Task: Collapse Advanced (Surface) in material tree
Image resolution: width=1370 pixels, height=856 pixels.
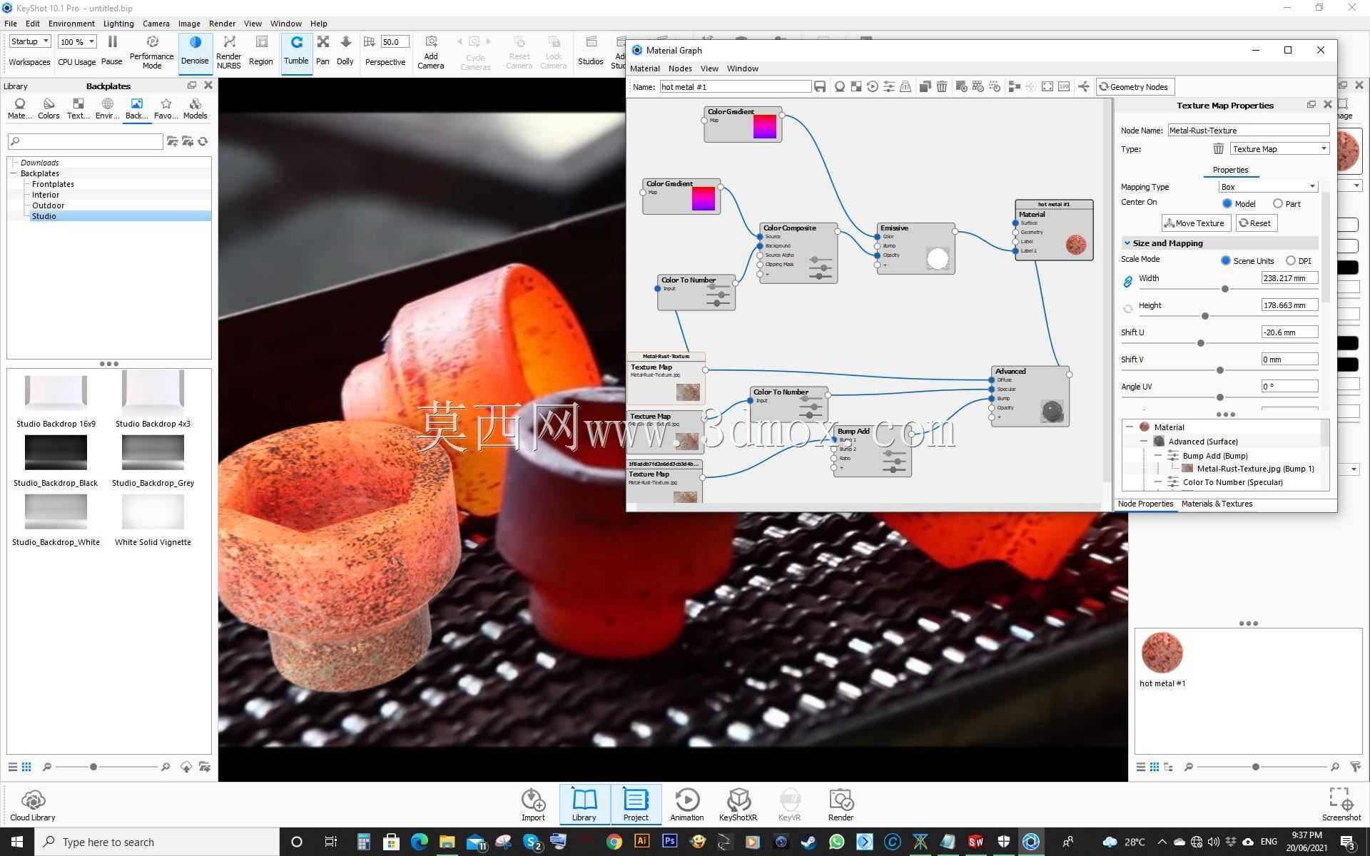Action: coord(1144,442)
